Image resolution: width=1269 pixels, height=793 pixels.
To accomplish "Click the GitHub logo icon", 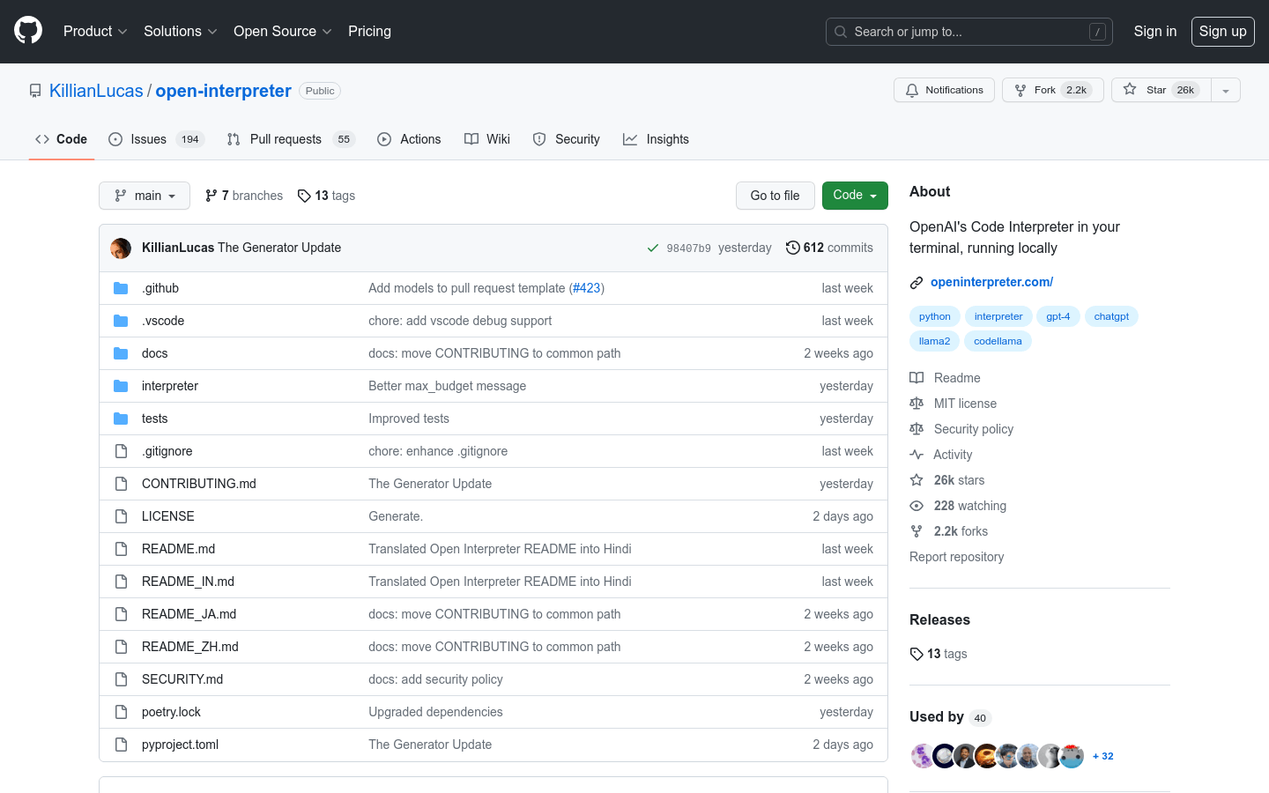I will pos(28,31).
